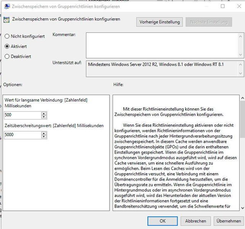Viewport: 245px width, 229px height.
Task: Focus the slow-link value field showing 500
Action: tap(23, 115)
